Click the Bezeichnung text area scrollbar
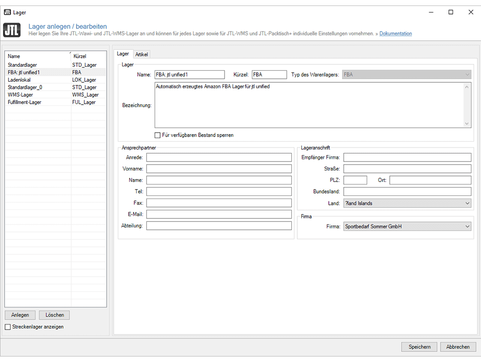The height and width of the screenshot is (362, 481). [467, 105]
